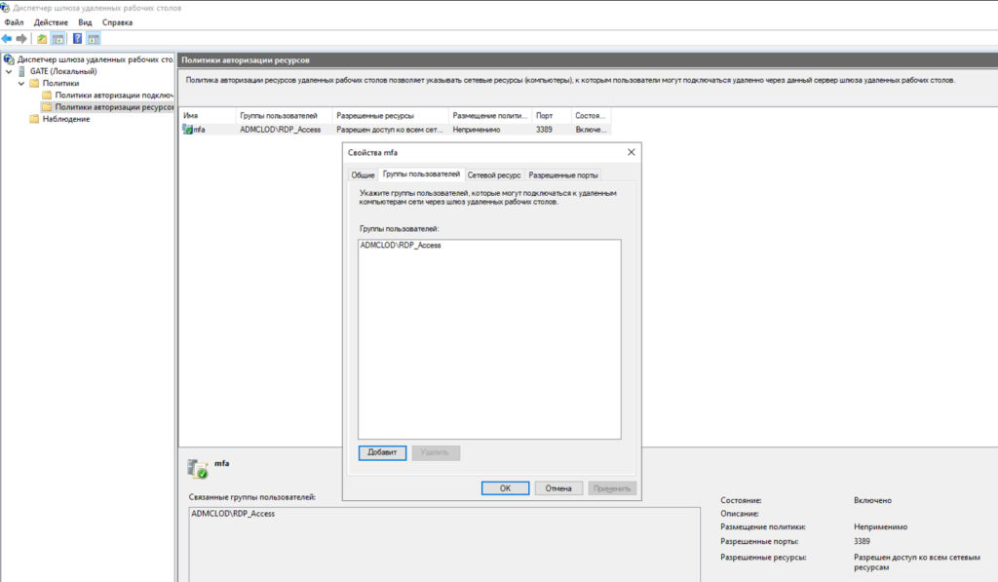
Task: Select the Наблюдение folder in tree
Action: (65, 119)
